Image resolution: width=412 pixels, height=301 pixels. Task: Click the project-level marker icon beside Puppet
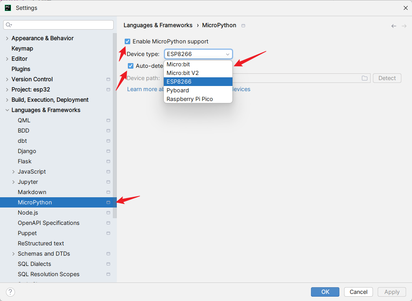click(x=108, y=233)
